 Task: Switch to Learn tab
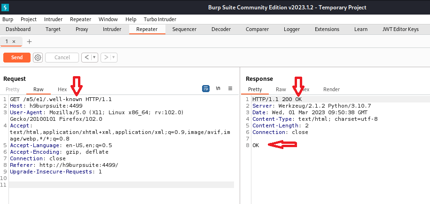[x=360, y=29]
